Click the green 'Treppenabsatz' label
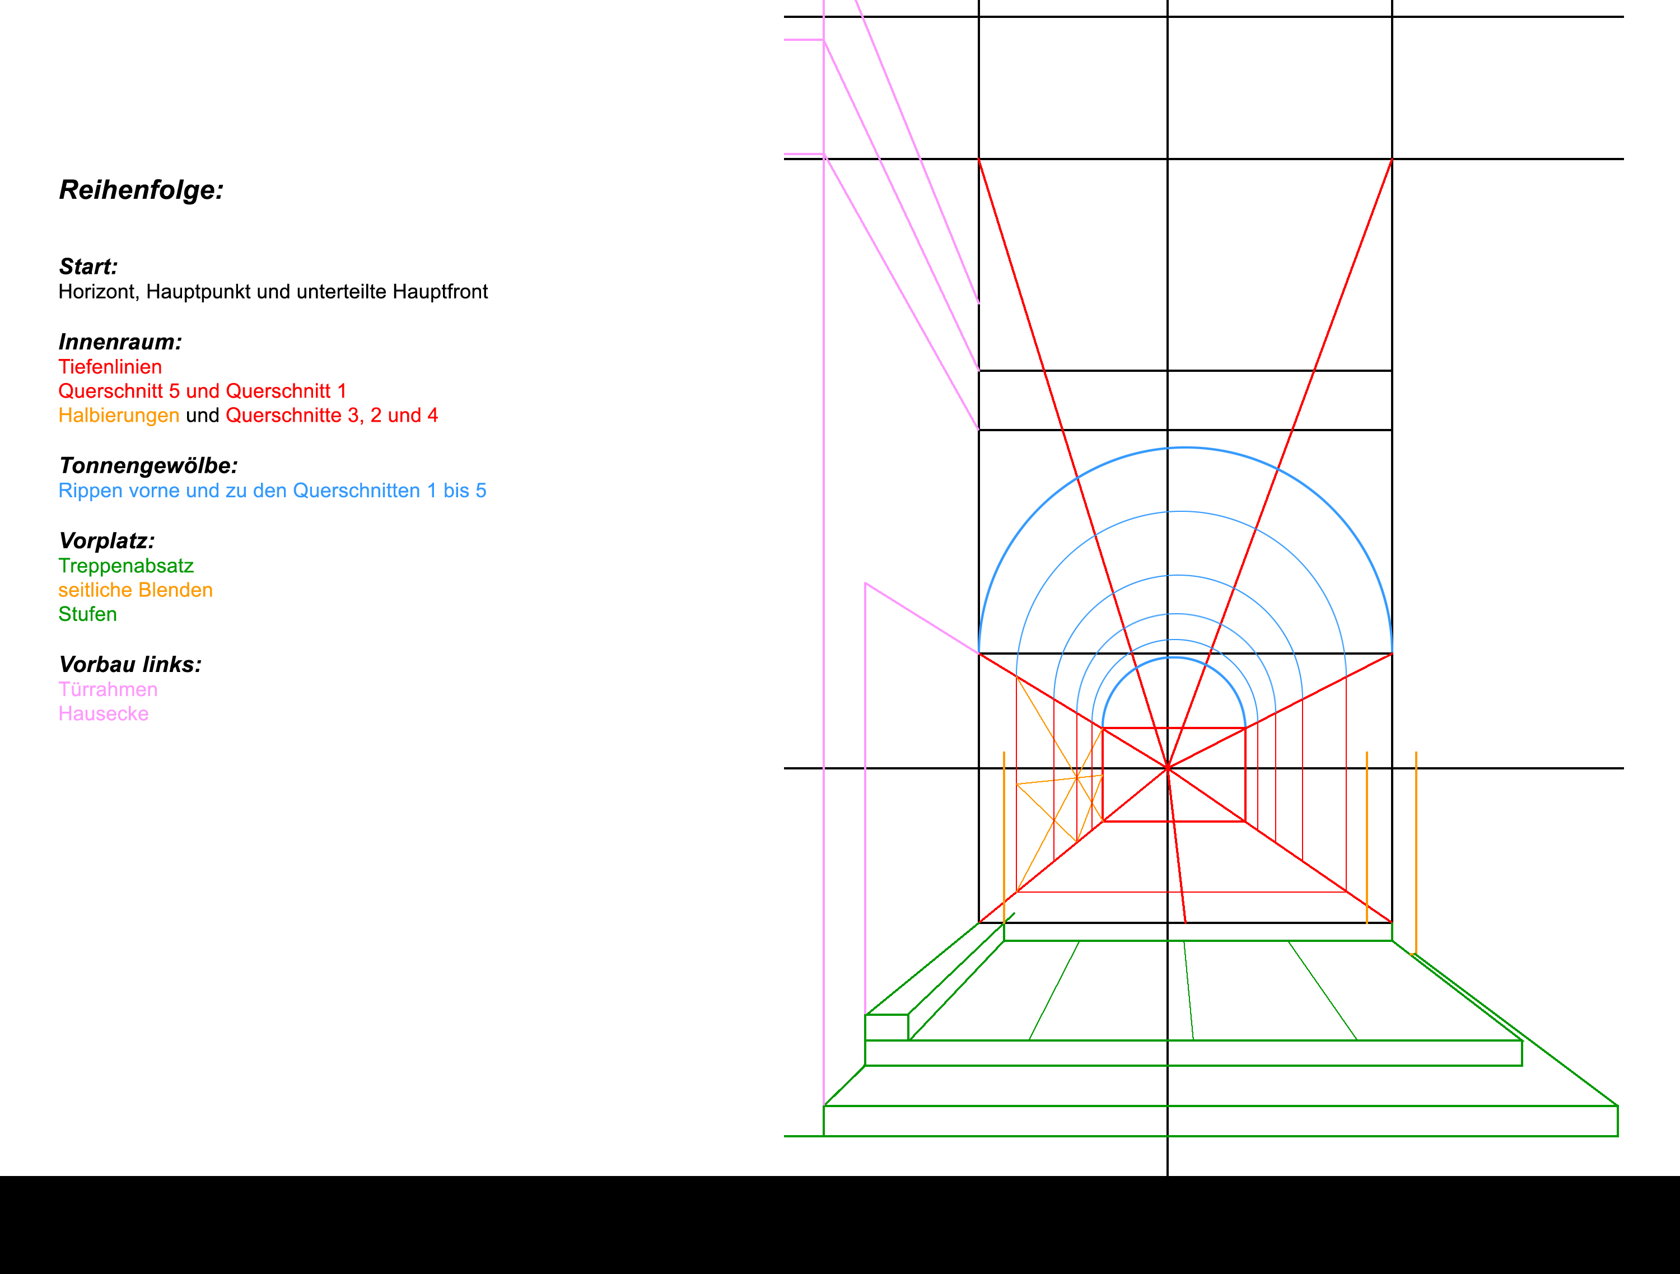This screenshot has height=1274, width=1680. (126, 566)
